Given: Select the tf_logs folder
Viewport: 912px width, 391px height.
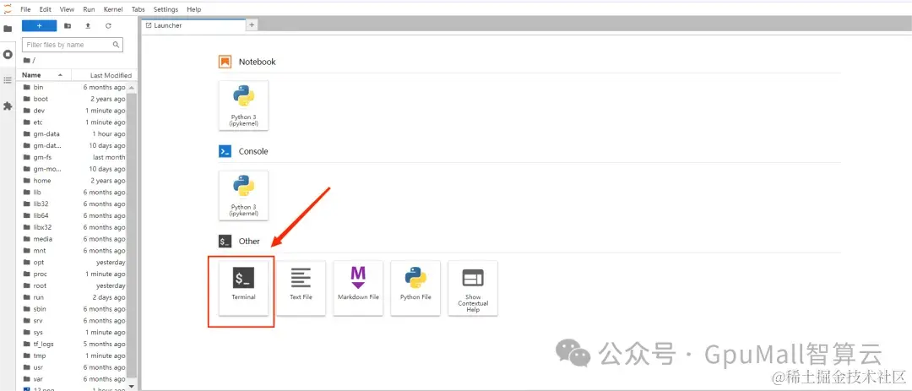Looking at the screenshot, I should (x=73, y=344).
